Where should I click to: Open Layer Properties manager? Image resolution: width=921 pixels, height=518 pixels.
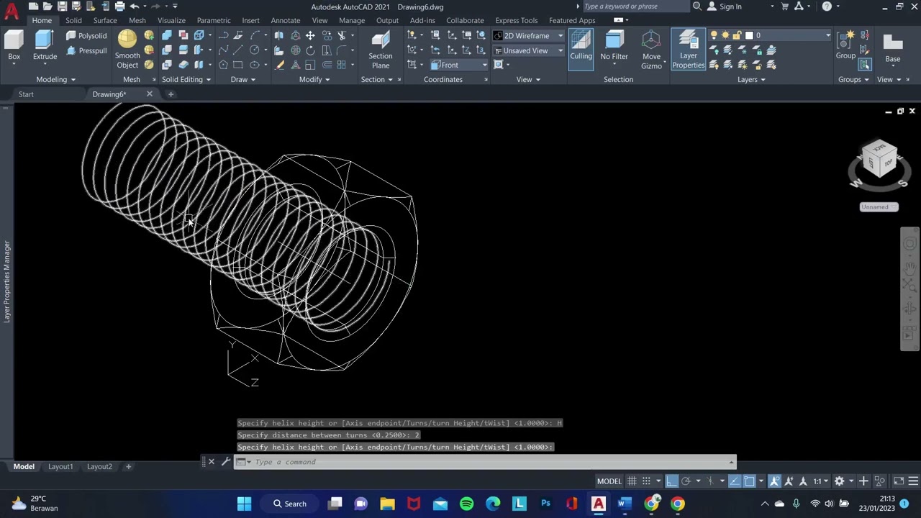pyautogui.click(x=688, y=50)
